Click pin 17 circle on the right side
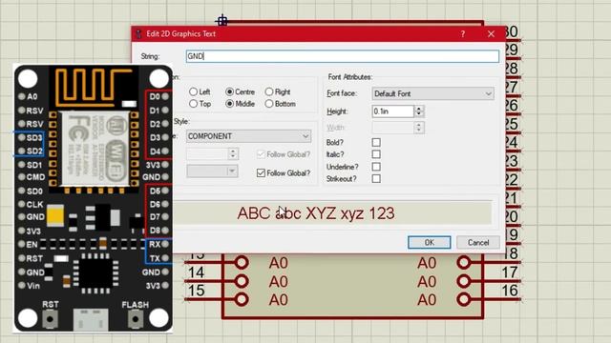Screen dimensions: 611x343 (464, 281)
